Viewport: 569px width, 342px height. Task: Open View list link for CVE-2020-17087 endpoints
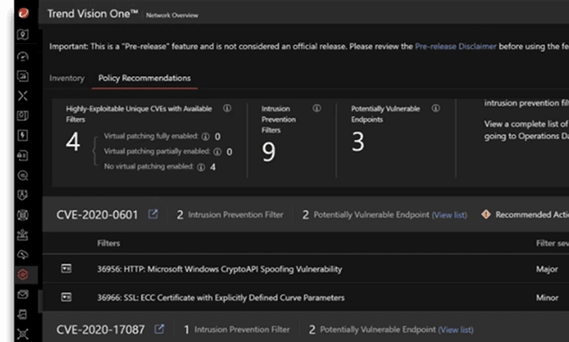pyautogui.click(x=456, y=330)
